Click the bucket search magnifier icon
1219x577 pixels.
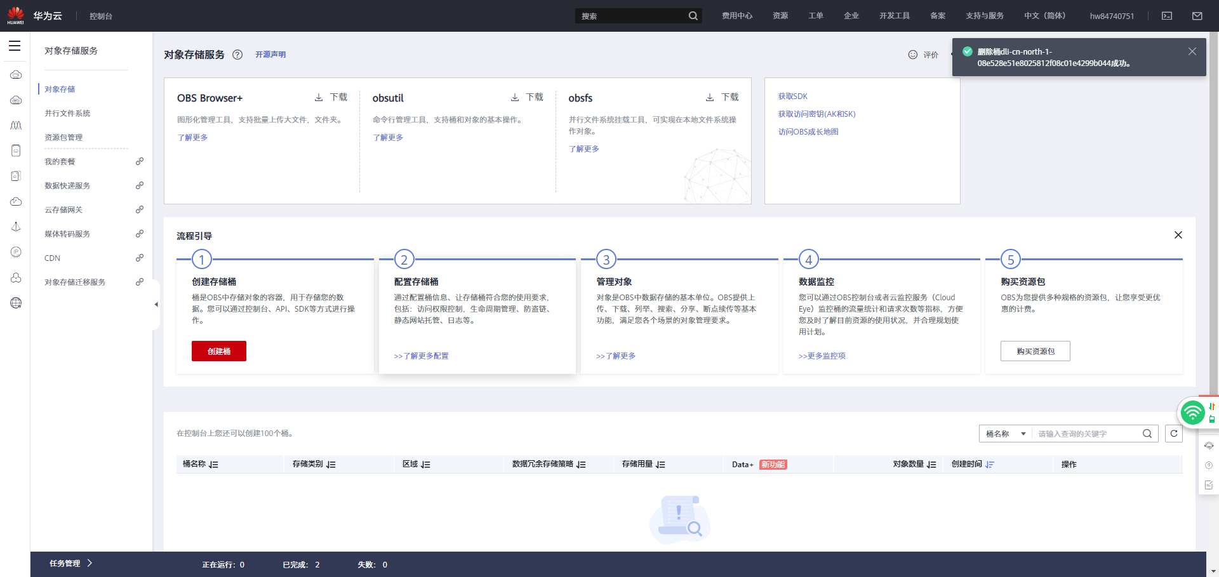tap(1147, 434)
